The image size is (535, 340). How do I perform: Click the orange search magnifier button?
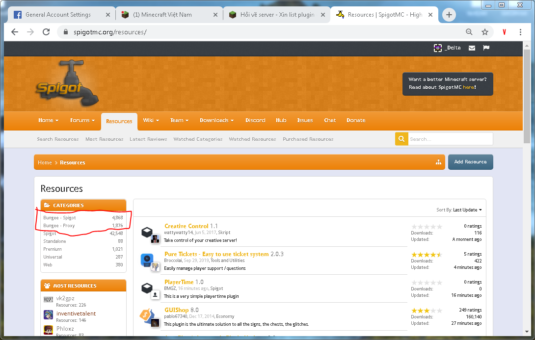401,139
